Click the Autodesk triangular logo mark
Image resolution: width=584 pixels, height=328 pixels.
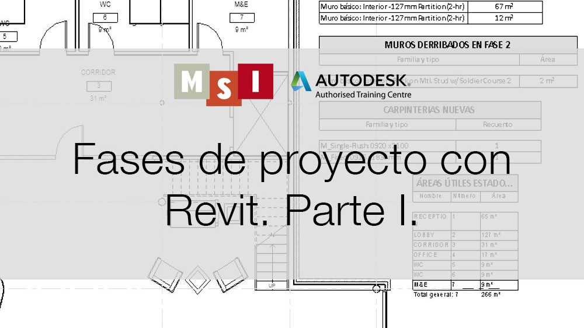(301, 81)
